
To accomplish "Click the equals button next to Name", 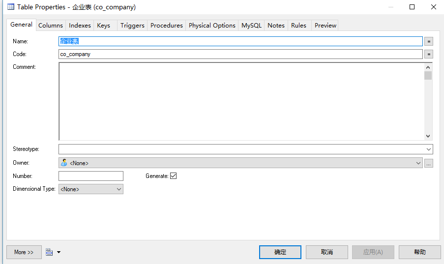I will point(429,41).
